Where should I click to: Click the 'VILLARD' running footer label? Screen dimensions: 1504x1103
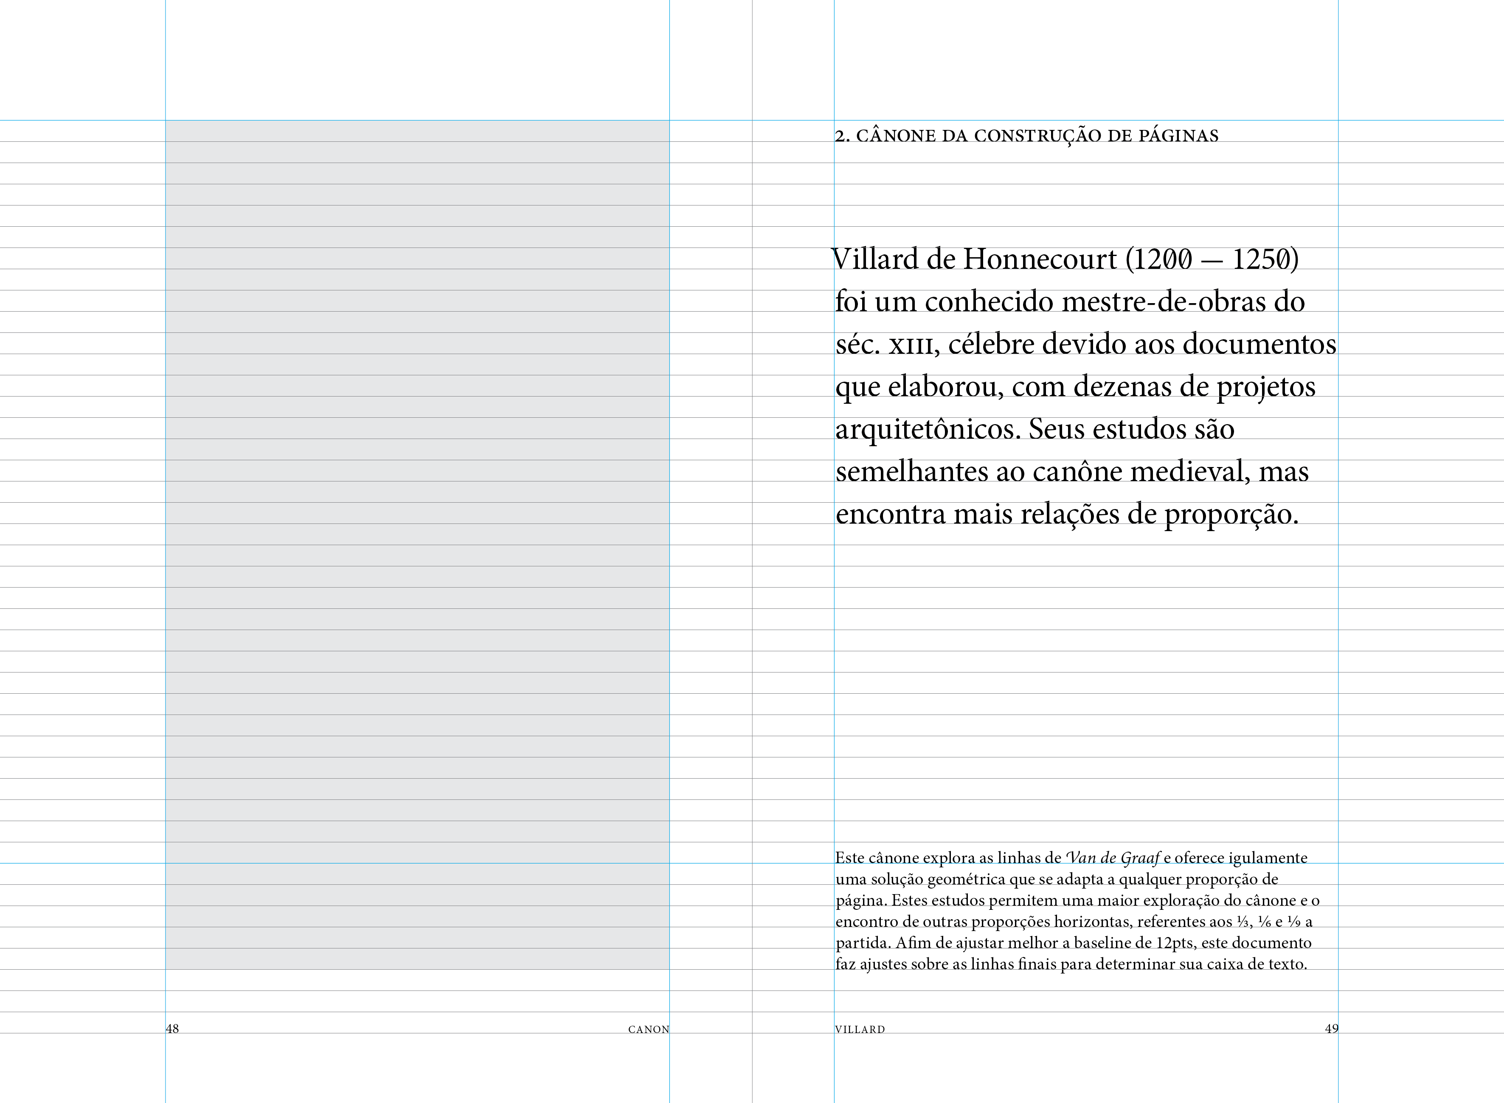click(860, 1030)
